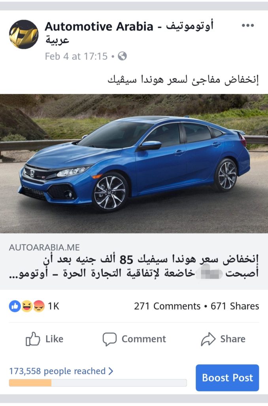Click the Automotive Arabia profile picture
Viewport: 268px width, 406px height.
coord(24,34)
